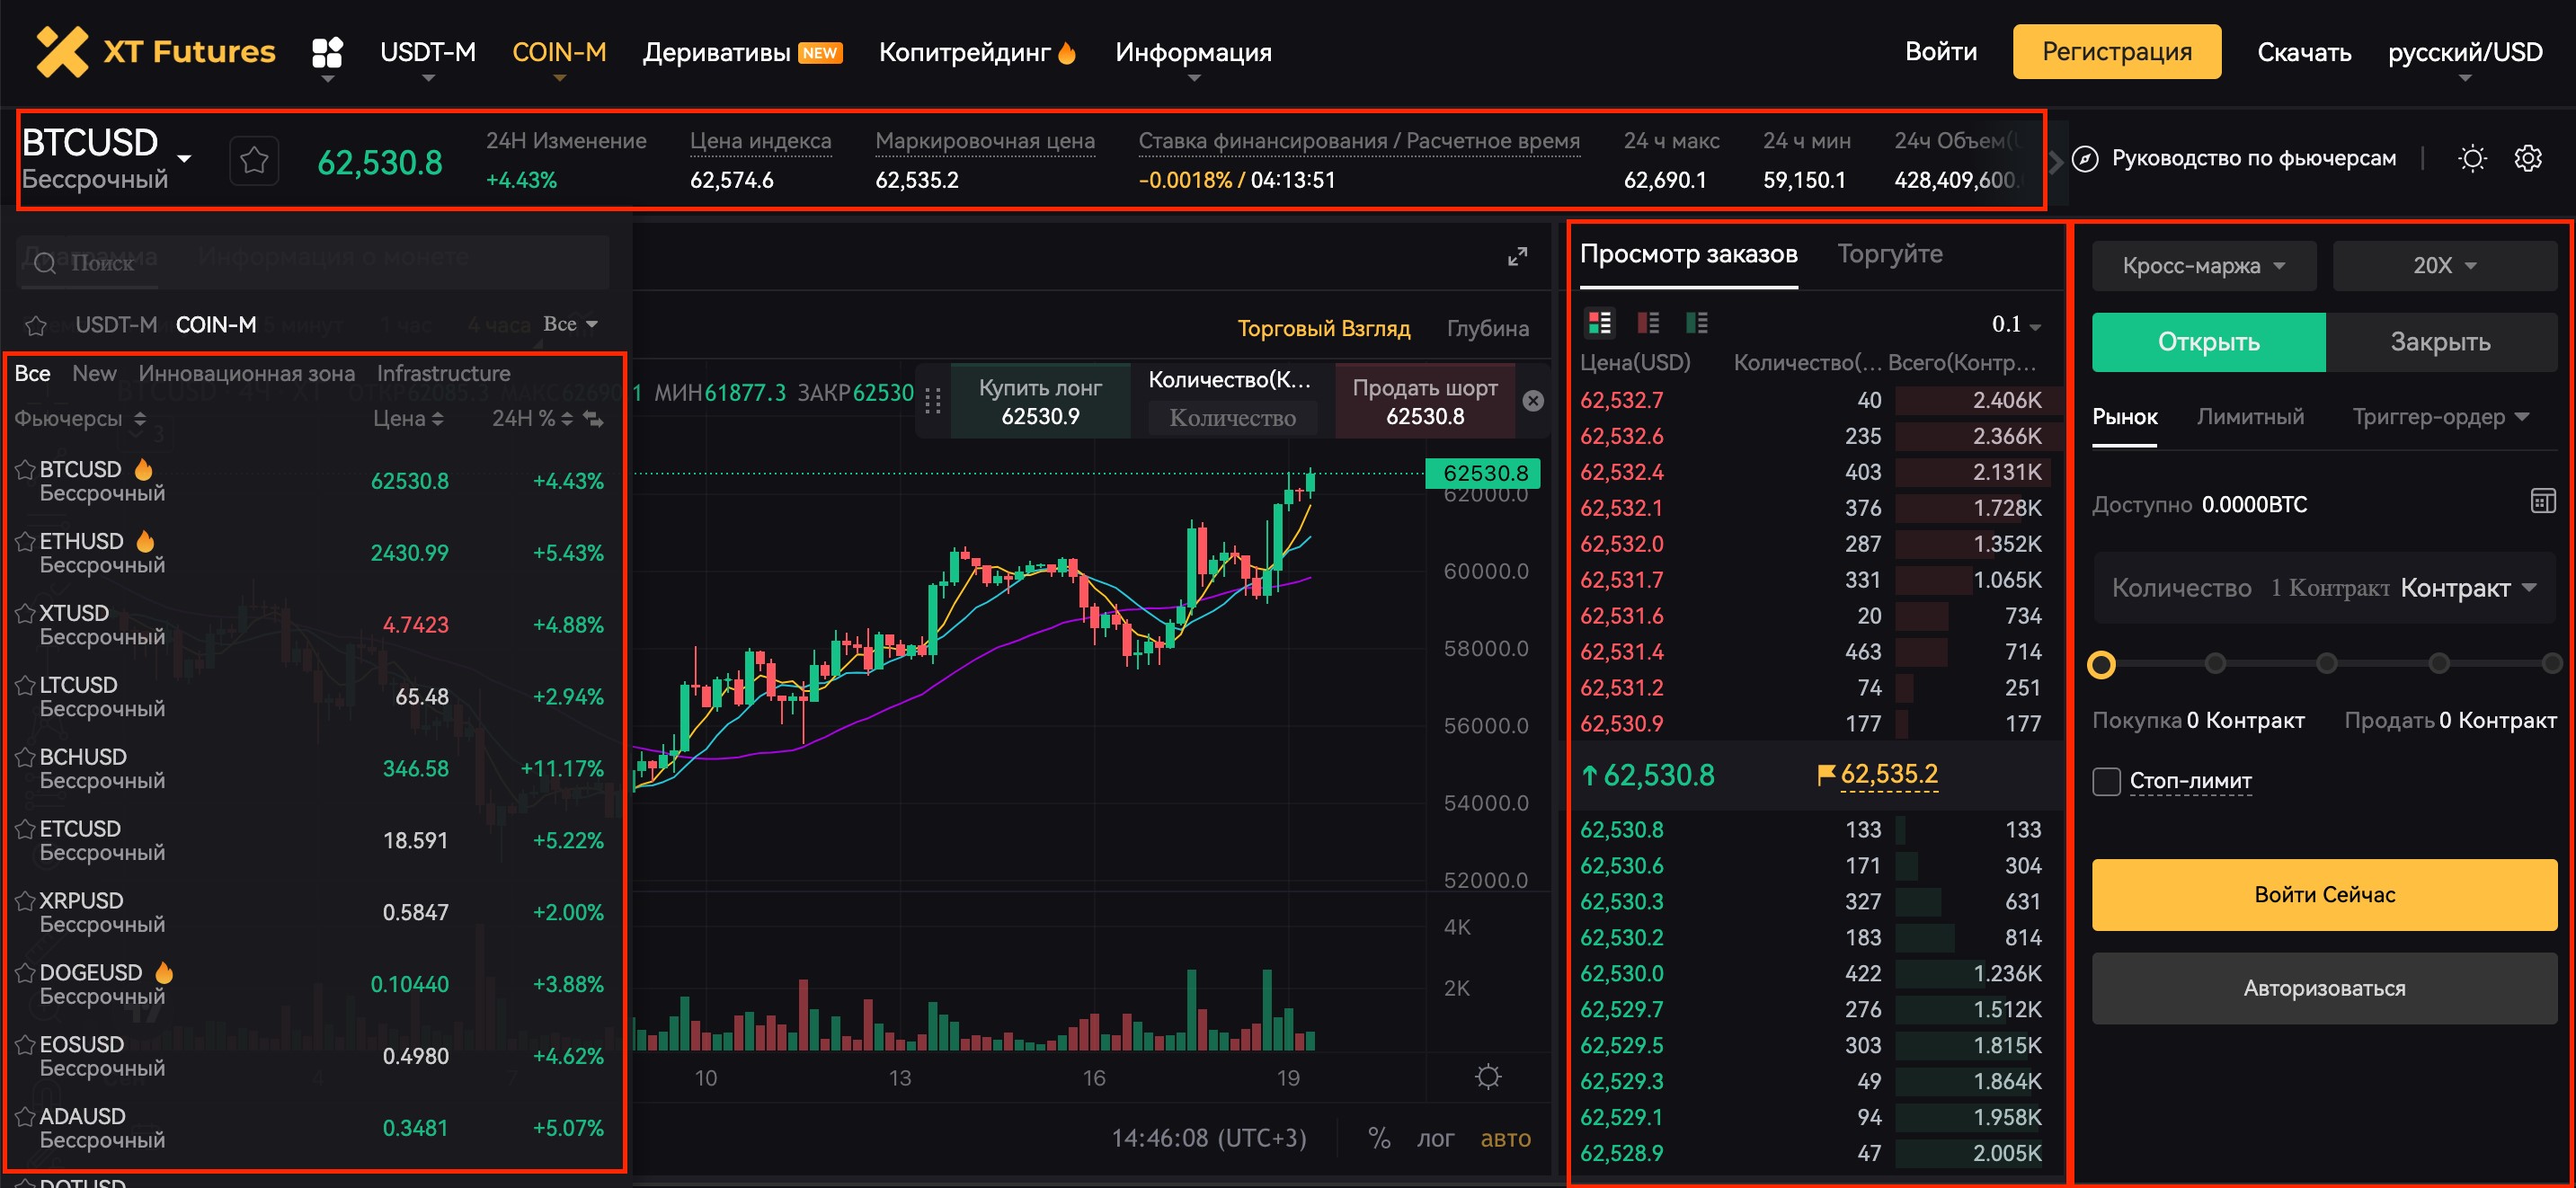The image size is (2576, 1188).
Task: Star the DOGEUSD contract
Action: tap(25, 973)
